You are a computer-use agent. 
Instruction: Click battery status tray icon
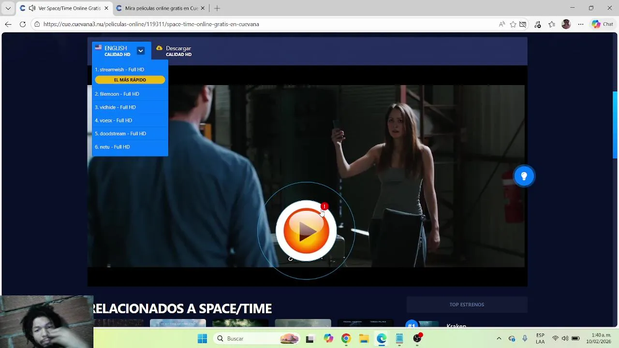click(x=575, y=338)
